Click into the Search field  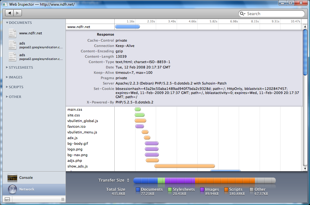(274, 14)
